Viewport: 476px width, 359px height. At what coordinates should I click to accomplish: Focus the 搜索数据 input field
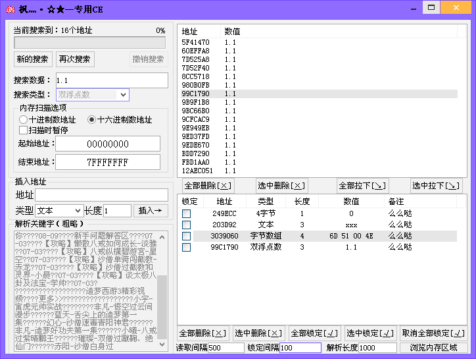tap(112, 80)
